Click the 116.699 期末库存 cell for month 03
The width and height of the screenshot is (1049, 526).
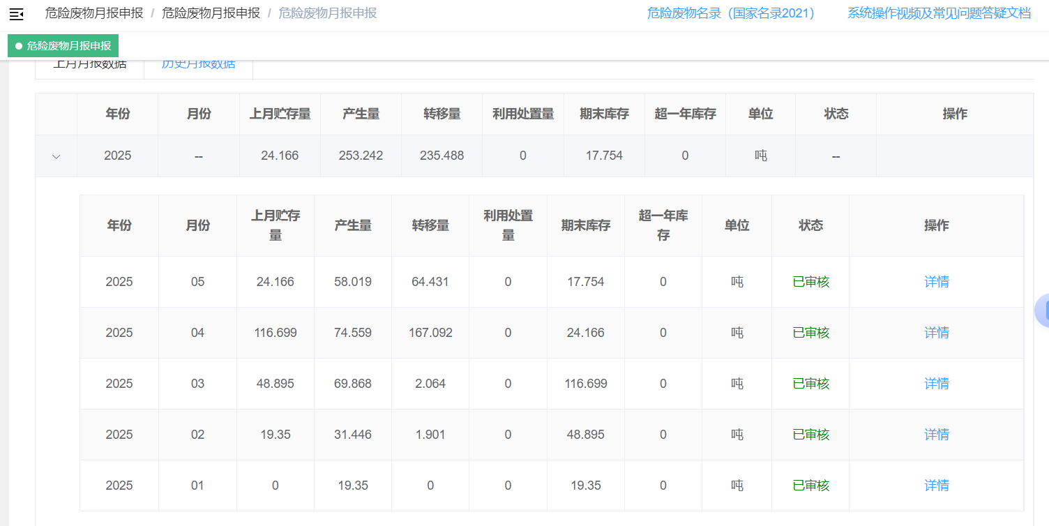(x=585, y=384)
